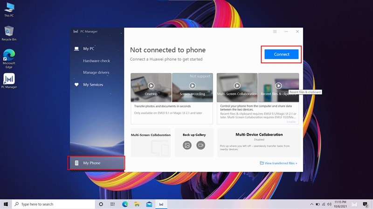Go to Manage drivers
Viewport: 373px width, 209px height.
pos(96,72)
